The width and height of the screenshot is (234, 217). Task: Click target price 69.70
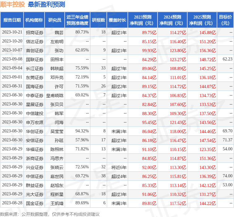pyautogui.click(x=227, y=131)
